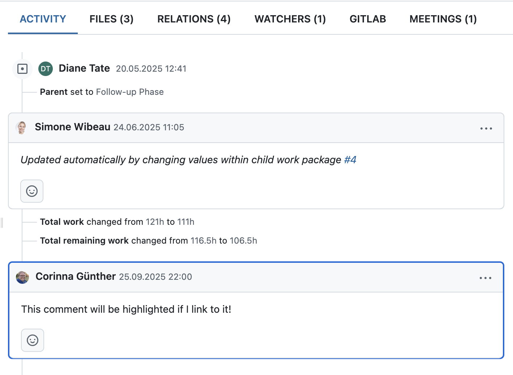This screenshot has width=513, height=375.
Task: Click the 25.09.2025 22:00 comment timestamp
Action: coord(156,277)
